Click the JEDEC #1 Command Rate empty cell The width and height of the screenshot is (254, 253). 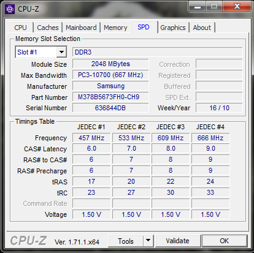tap(91, 203)
